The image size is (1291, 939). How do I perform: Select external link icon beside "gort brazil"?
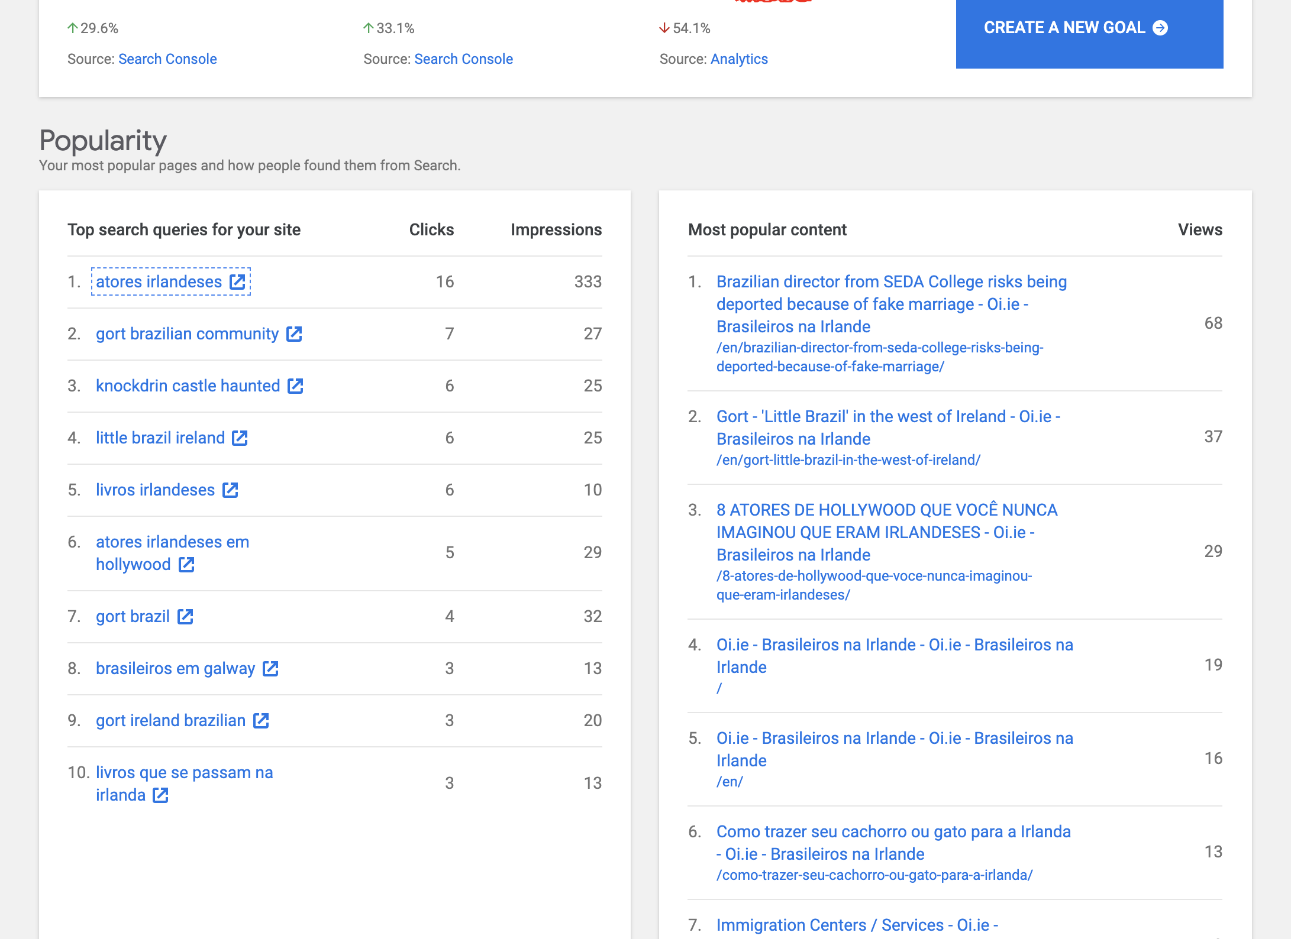(x=186, y=616)
